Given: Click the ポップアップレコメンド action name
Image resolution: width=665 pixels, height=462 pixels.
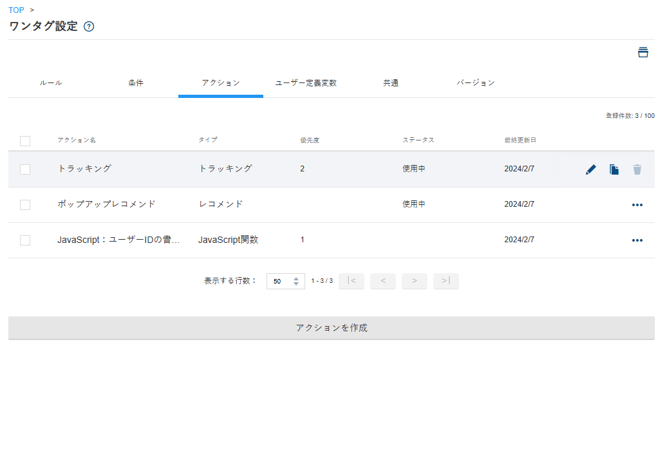Looking at the screenshot, I should click(106, 204).
